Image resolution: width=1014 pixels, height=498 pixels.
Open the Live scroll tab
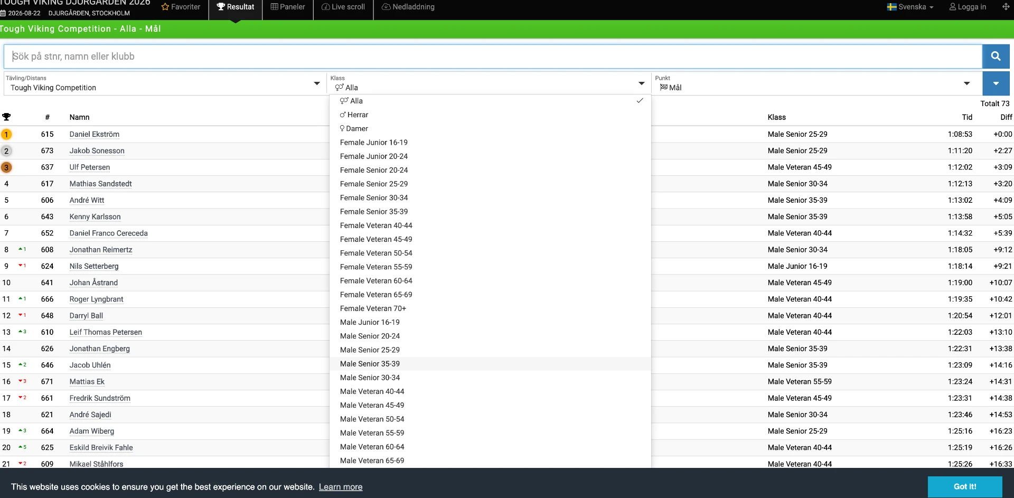pos(343,7)
